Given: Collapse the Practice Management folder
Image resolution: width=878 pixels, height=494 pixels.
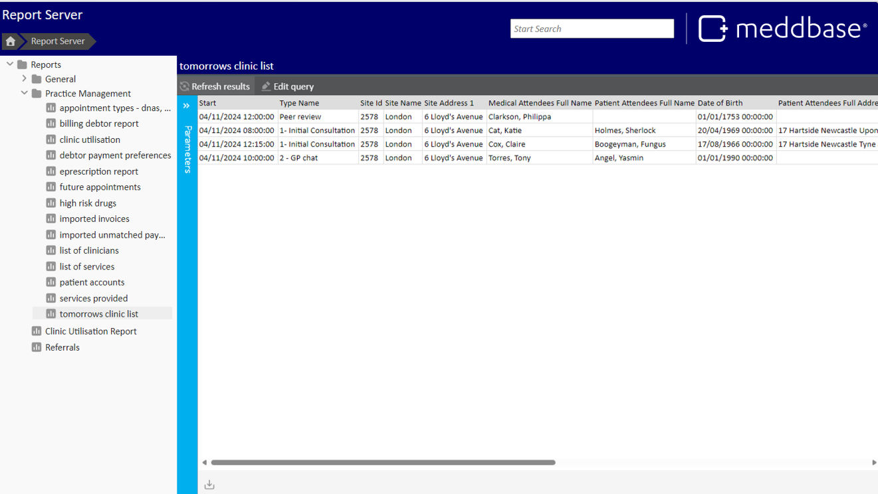Looking at the screenshot, I should (x=25, y=93).
